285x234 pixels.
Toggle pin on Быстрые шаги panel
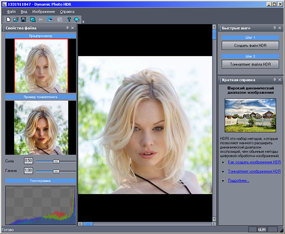coord(274,29)
